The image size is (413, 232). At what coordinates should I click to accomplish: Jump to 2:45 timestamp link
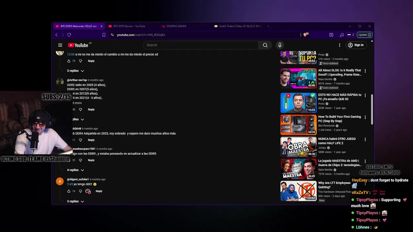70,184
